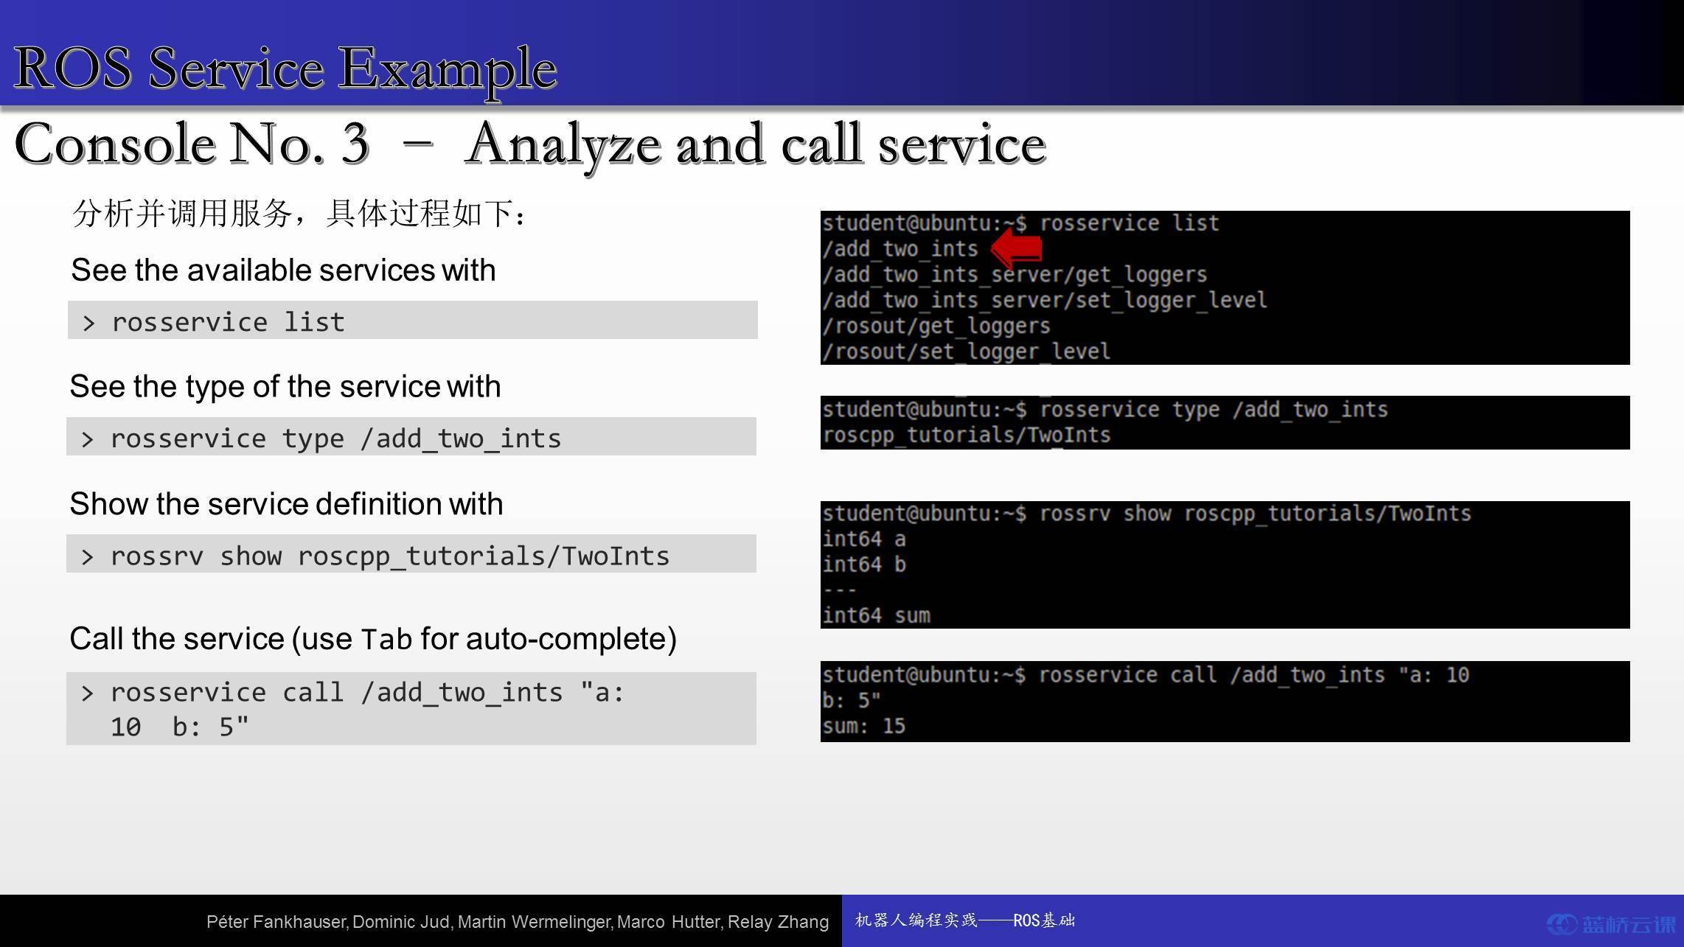Image resolution: width=1684 pixels, height=947 pixels.
Task: Click terminal line '/rosout/get_loggers'
Action: pos(936,326)
